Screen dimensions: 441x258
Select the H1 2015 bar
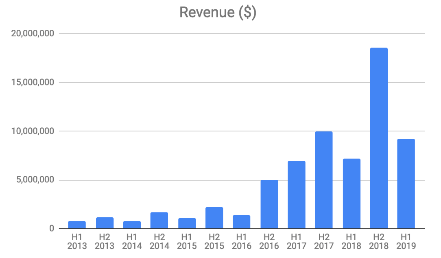(187, 223)
